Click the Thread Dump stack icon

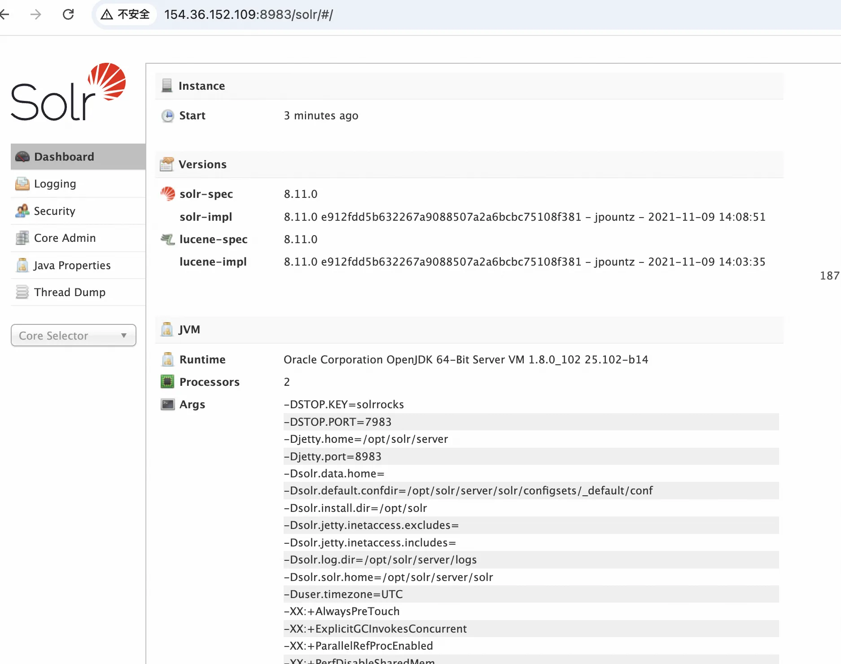(x=22, y=292)
